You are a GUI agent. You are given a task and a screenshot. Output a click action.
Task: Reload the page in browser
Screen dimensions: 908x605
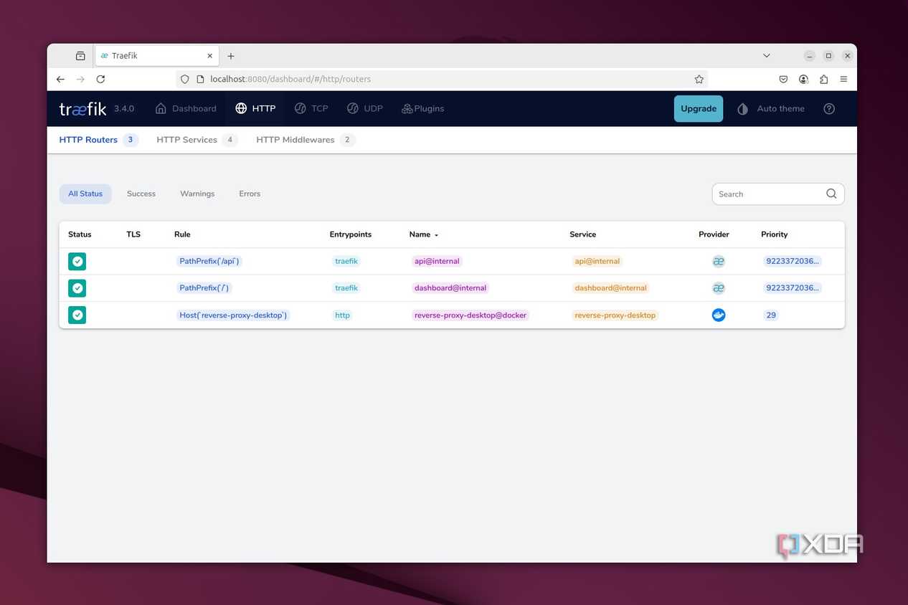[100, 79]
